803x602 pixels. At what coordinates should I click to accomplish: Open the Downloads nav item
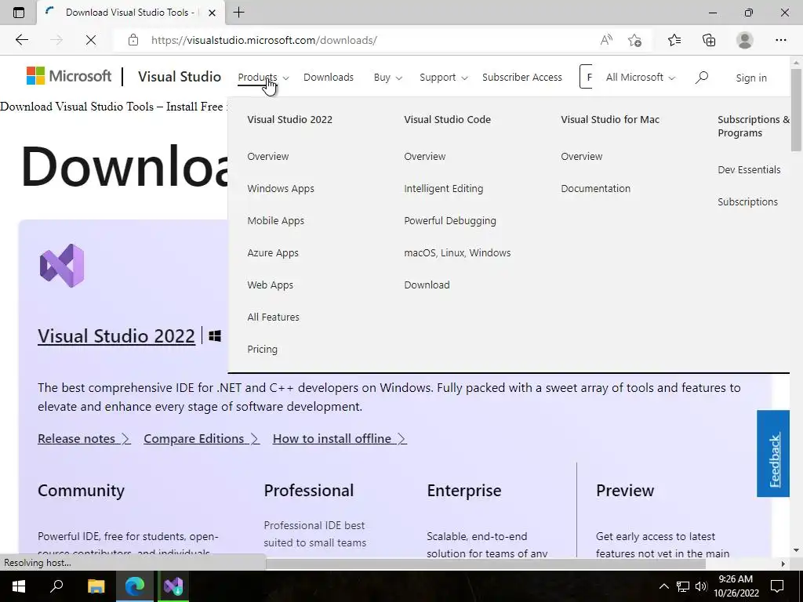[x=329, y=78]
